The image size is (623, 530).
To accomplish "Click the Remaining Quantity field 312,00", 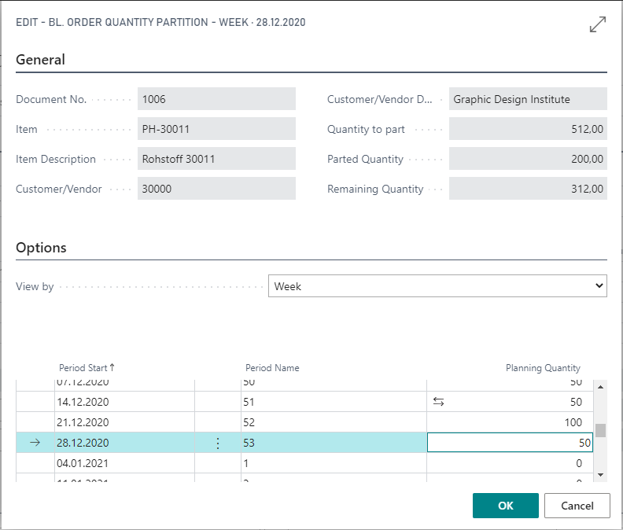I will [x=528, y=188].
